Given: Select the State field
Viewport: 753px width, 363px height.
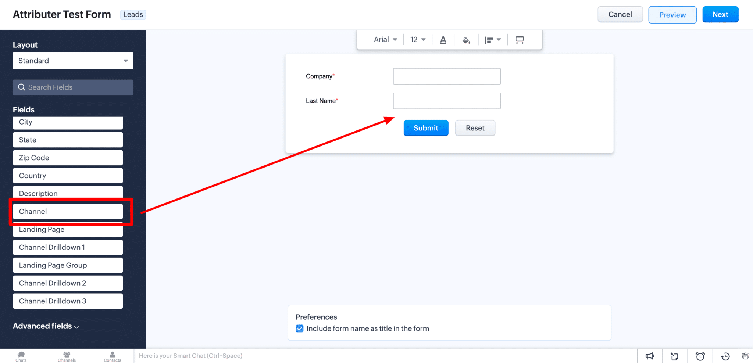Looking at the screenshot, I should tap(68, 140).
